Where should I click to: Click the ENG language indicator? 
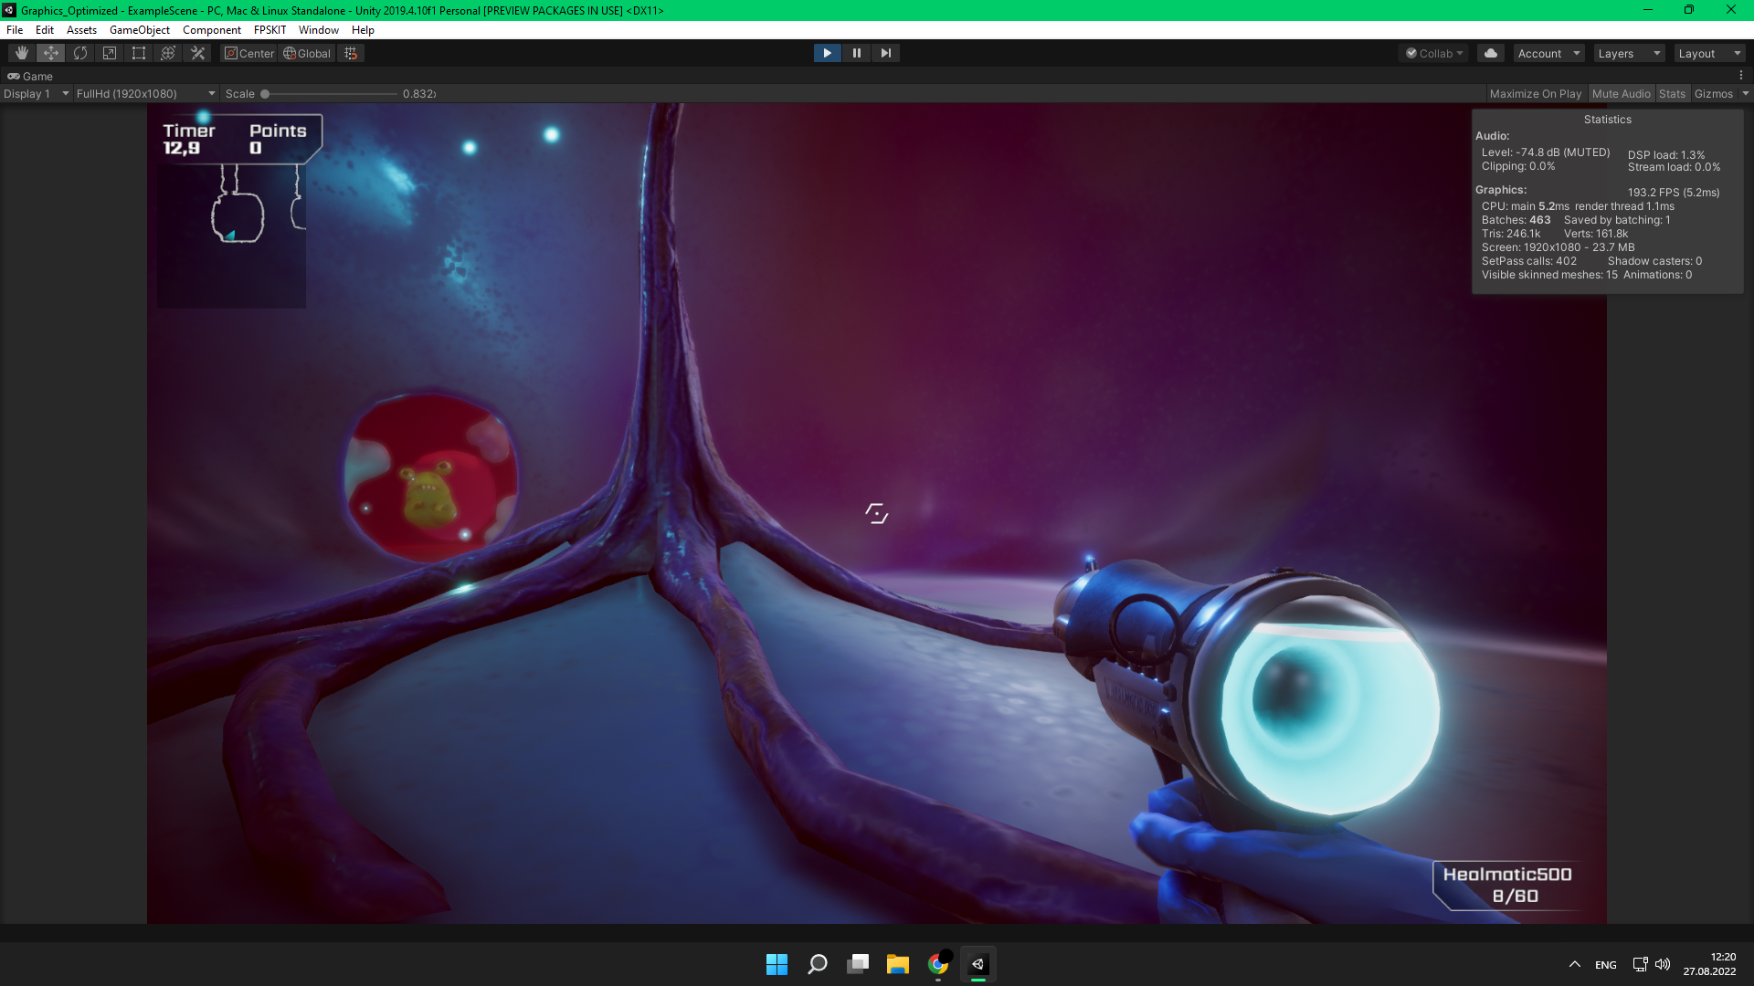coord(1606,964)
